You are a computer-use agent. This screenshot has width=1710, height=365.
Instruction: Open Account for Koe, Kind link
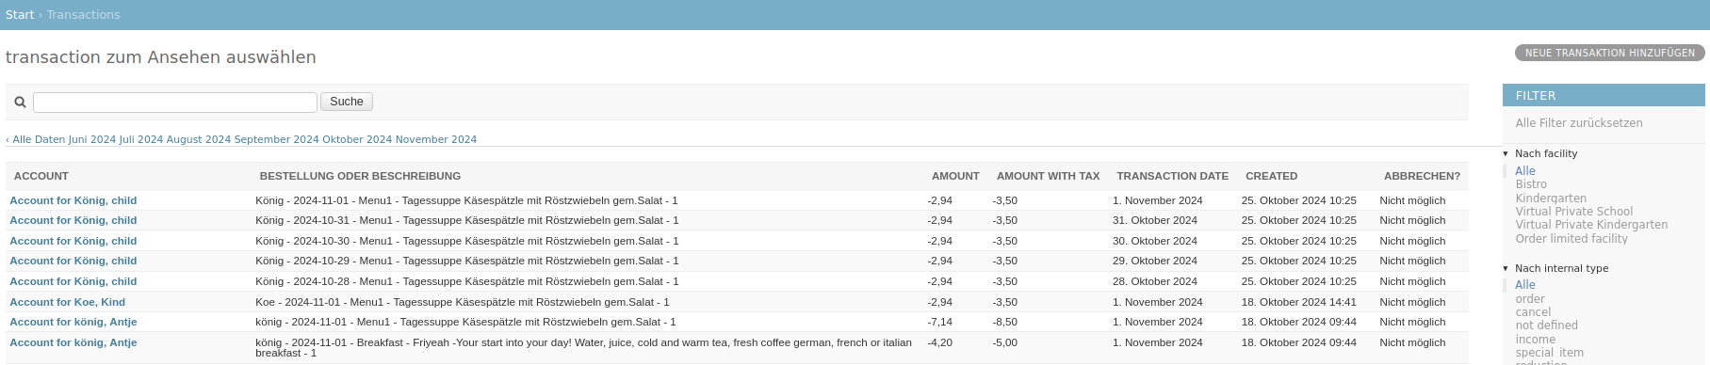68,302
